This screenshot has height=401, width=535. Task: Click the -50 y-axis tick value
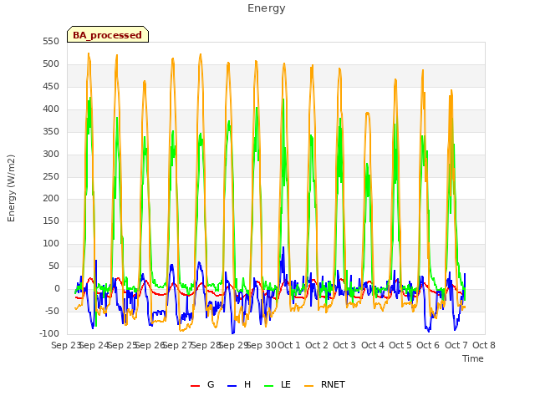click(50, 311)
